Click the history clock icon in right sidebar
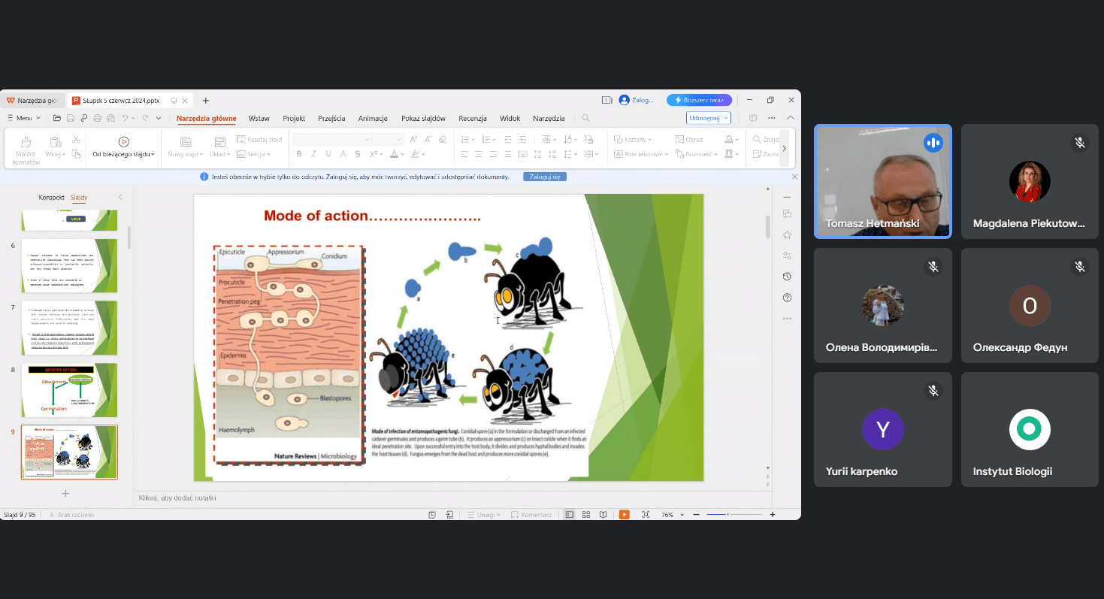 click(787, 277)
